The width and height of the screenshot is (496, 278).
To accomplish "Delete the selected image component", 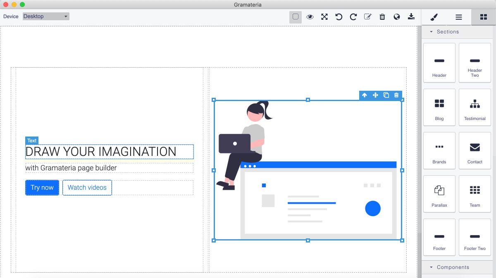I will click(396, 95).
